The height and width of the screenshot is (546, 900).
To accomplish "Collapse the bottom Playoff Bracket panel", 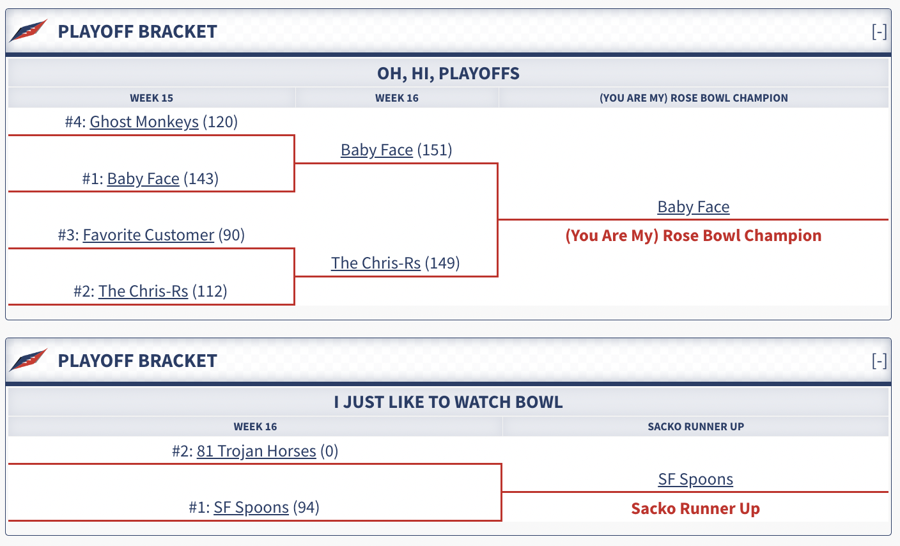I will (879, 361).
